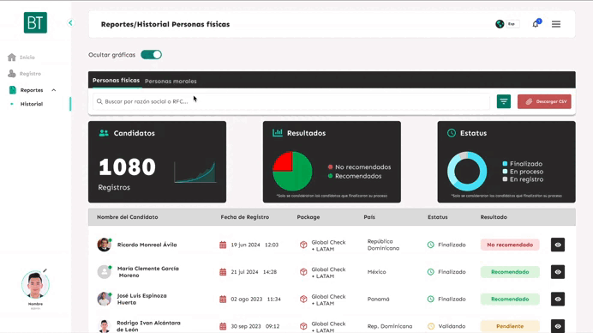View details of María Clemente García Moreno

[x=558, y=272]
